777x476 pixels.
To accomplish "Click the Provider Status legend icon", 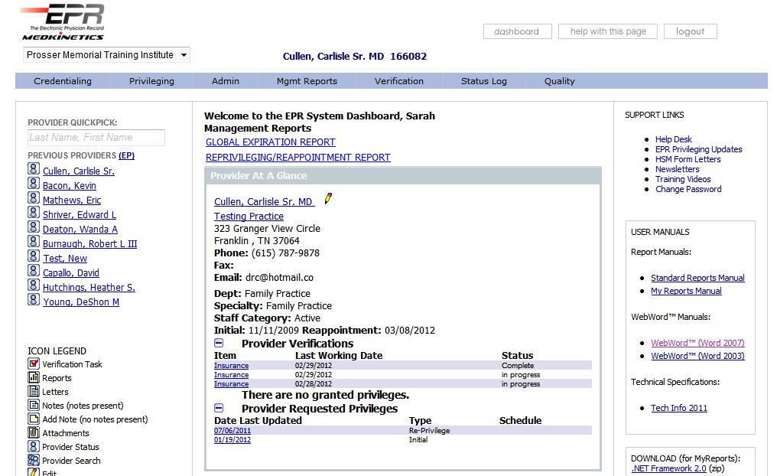I will click(33, 446).
